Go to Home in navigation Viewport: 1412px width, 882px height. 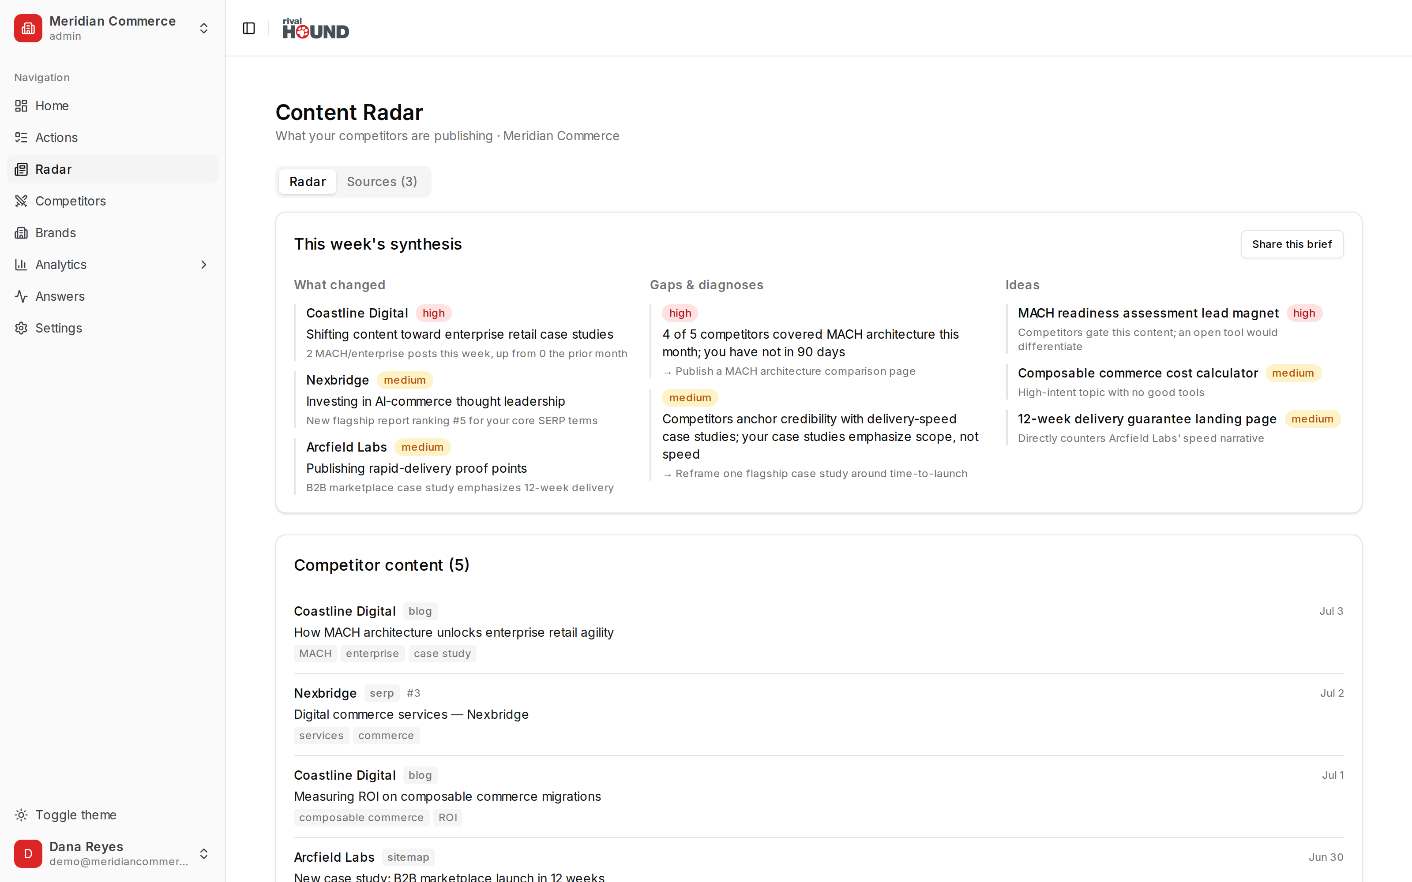click(x=112, y=105)
